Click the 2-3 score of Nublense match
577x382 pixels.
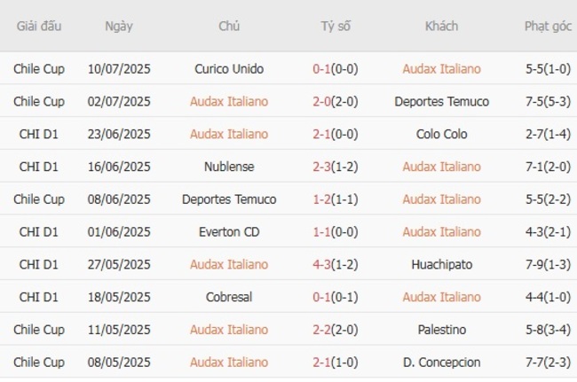[336, 167]
